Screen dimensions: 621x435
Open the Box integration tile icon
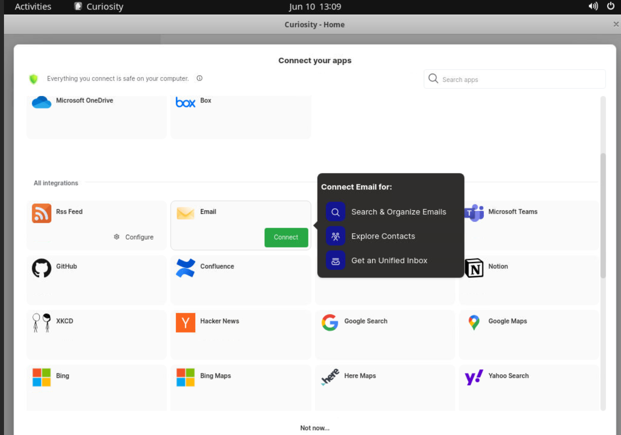pyautogui.click(x=185, y=102)
